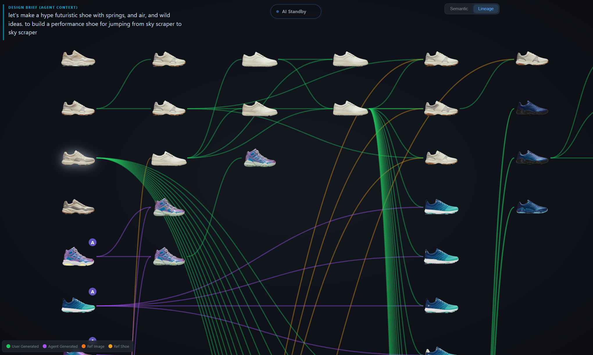Click the AI Standby button
The width and height of the screenshot is (593, 355).
(x=296, y=11)
